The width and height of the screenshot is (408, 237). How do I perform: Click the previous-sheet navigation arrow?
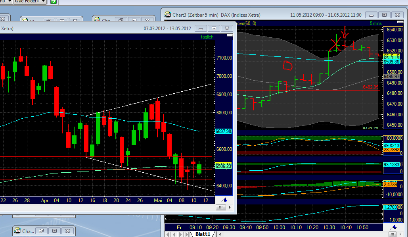tap(174, 234)
